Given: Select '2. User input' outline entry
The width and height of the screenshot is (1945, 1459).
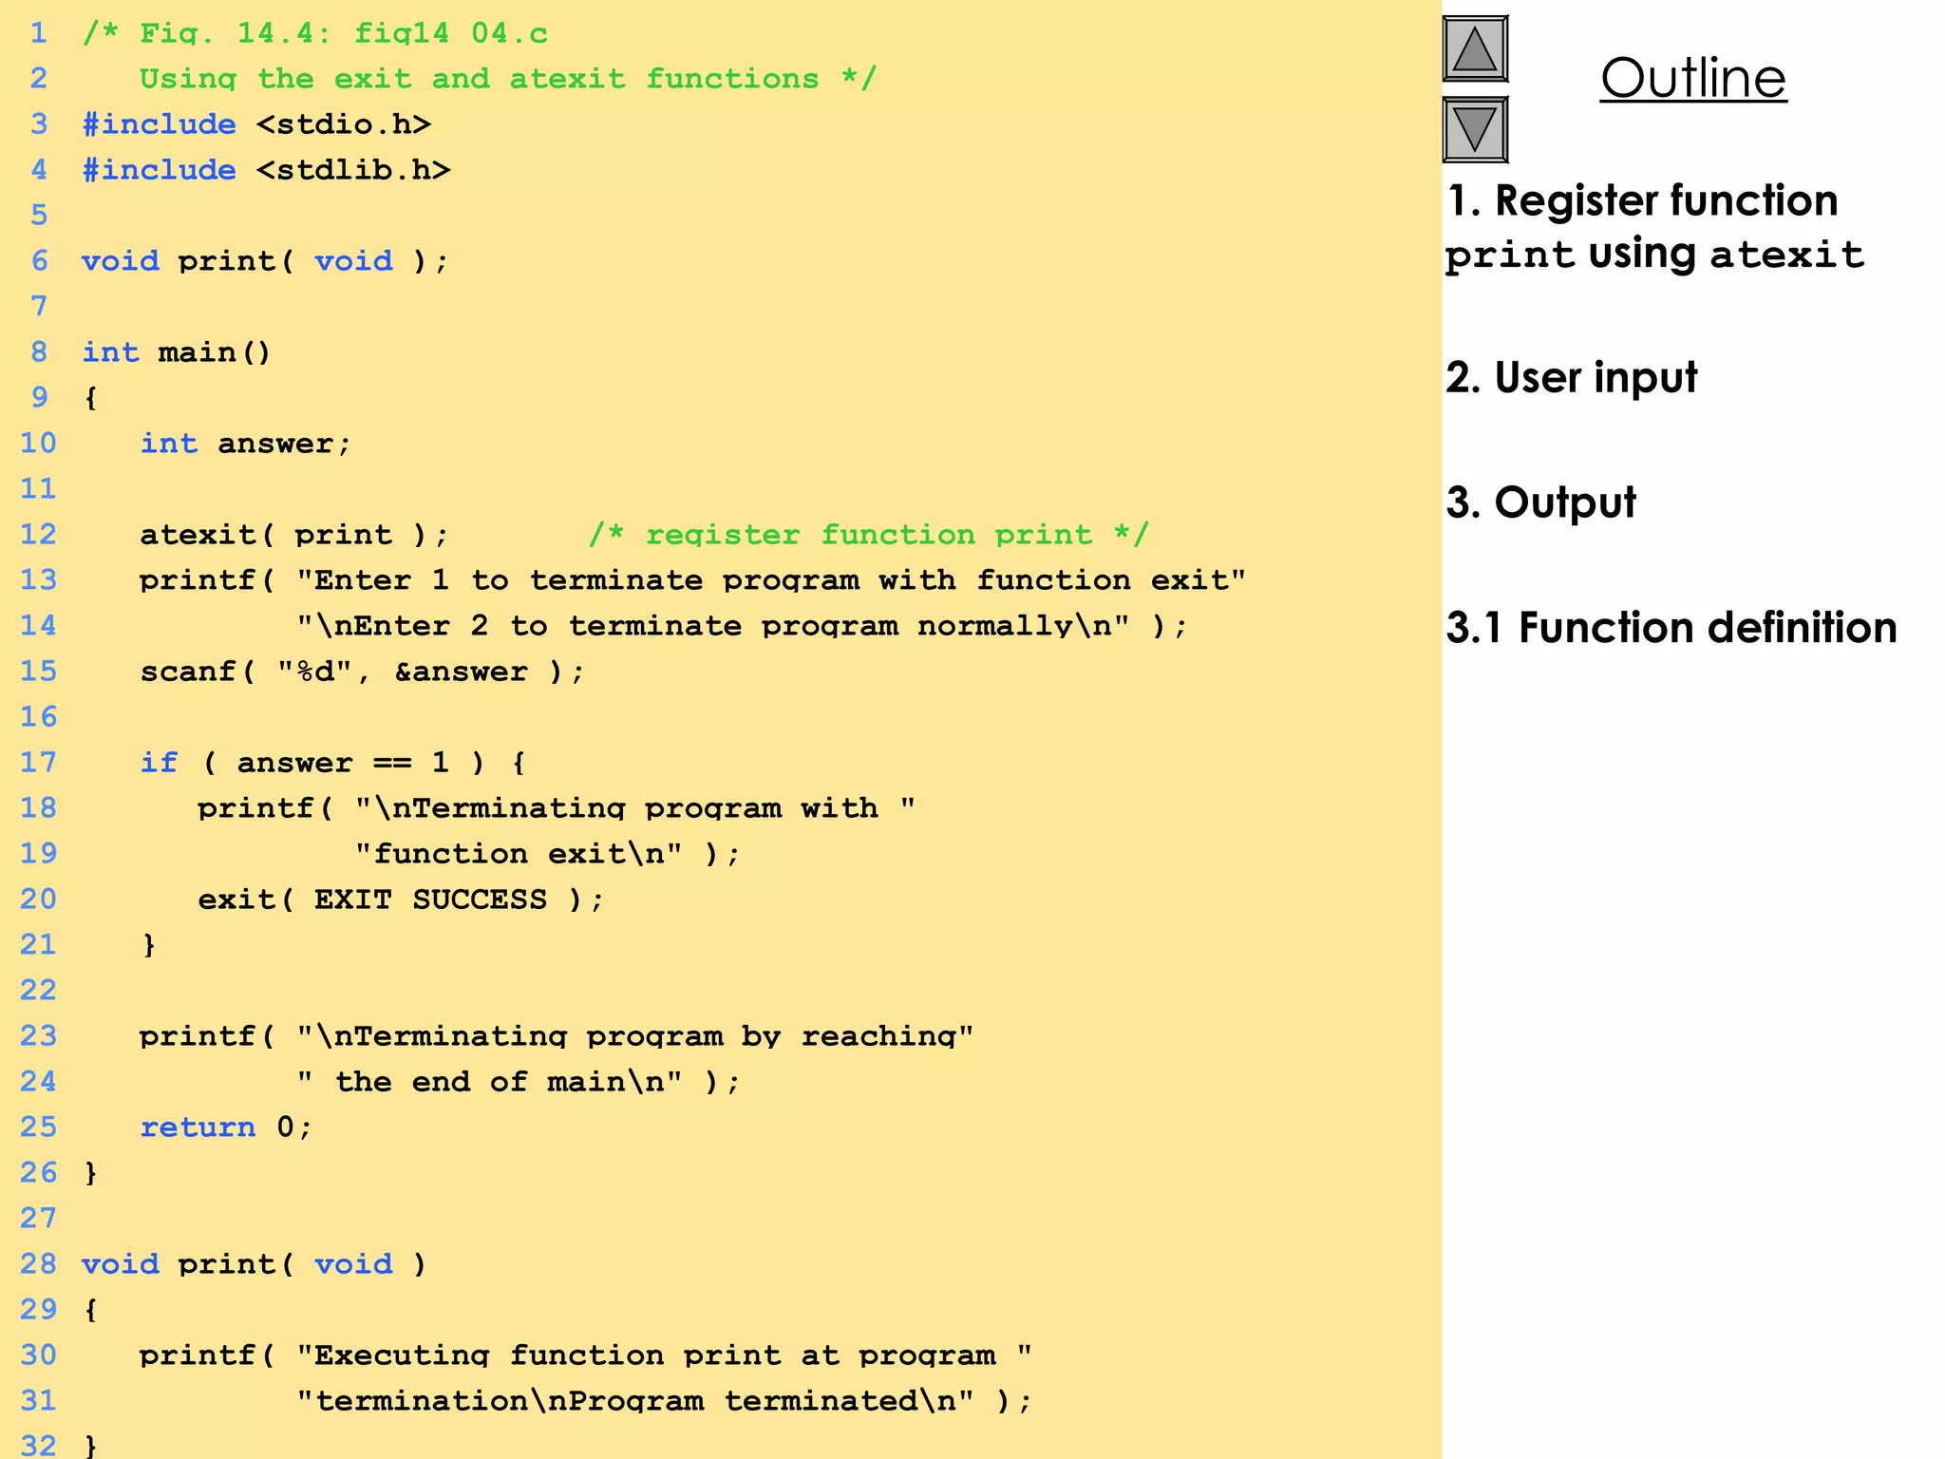Looking at the screenshot, I should 1572,378.
